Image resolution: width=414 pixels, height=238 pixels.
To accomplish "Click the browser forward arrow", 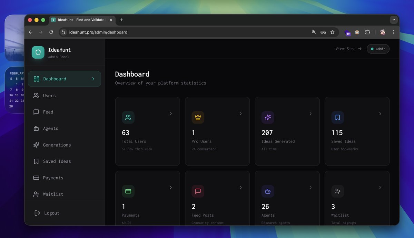I will pyautogui.click(x=41, y=32).
